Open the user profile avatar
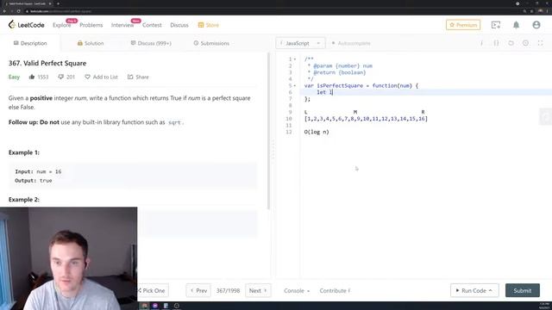 (536, 25)
